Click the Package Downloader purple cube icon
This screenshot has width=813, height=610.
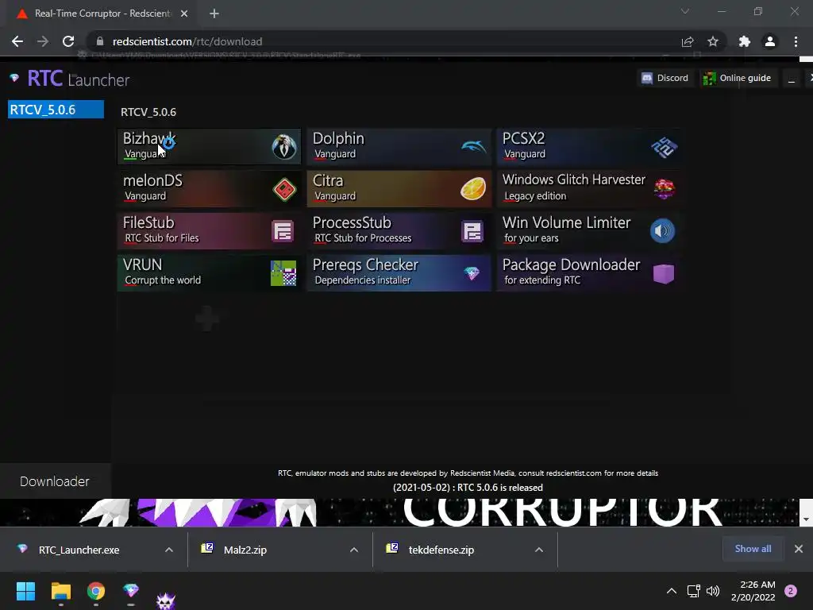pyautogui.click(x=664, y=273)
